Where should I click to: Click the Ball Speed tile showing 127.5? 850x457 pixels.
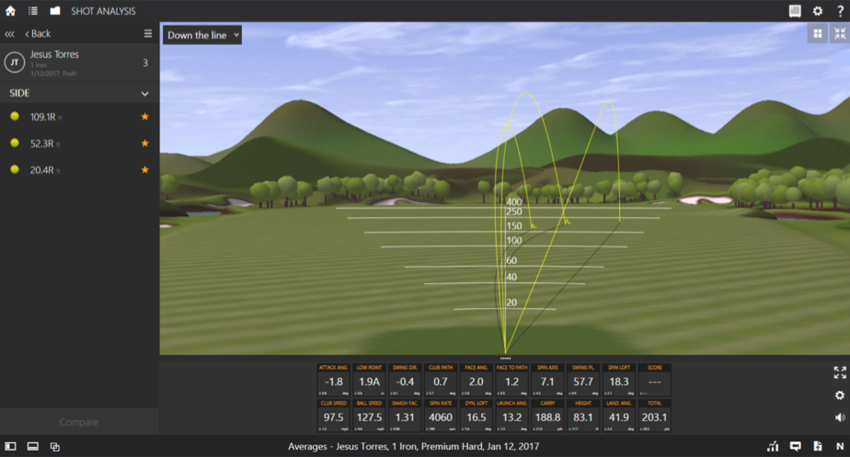pyautogui.click(x=369, y=416)
